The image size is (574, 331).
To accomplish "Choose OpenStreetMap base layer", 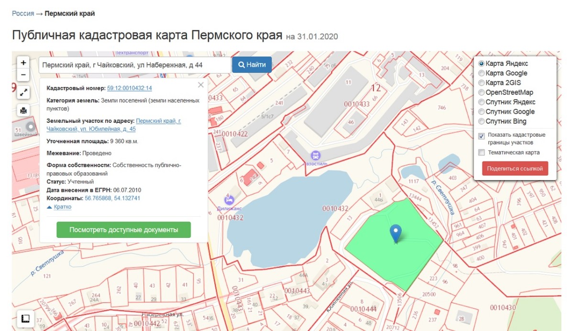I will [481, 93].
